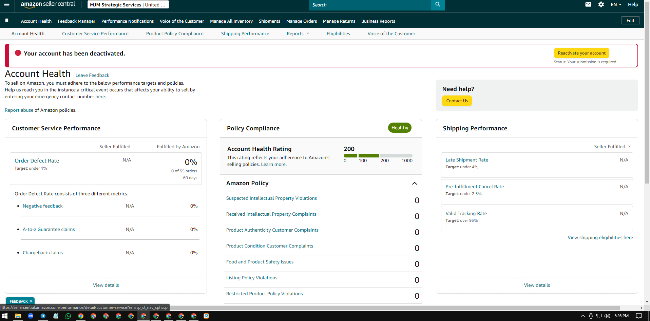Click the Leave Feedback link
Screen dimensions: 650x321
point(92,75)
